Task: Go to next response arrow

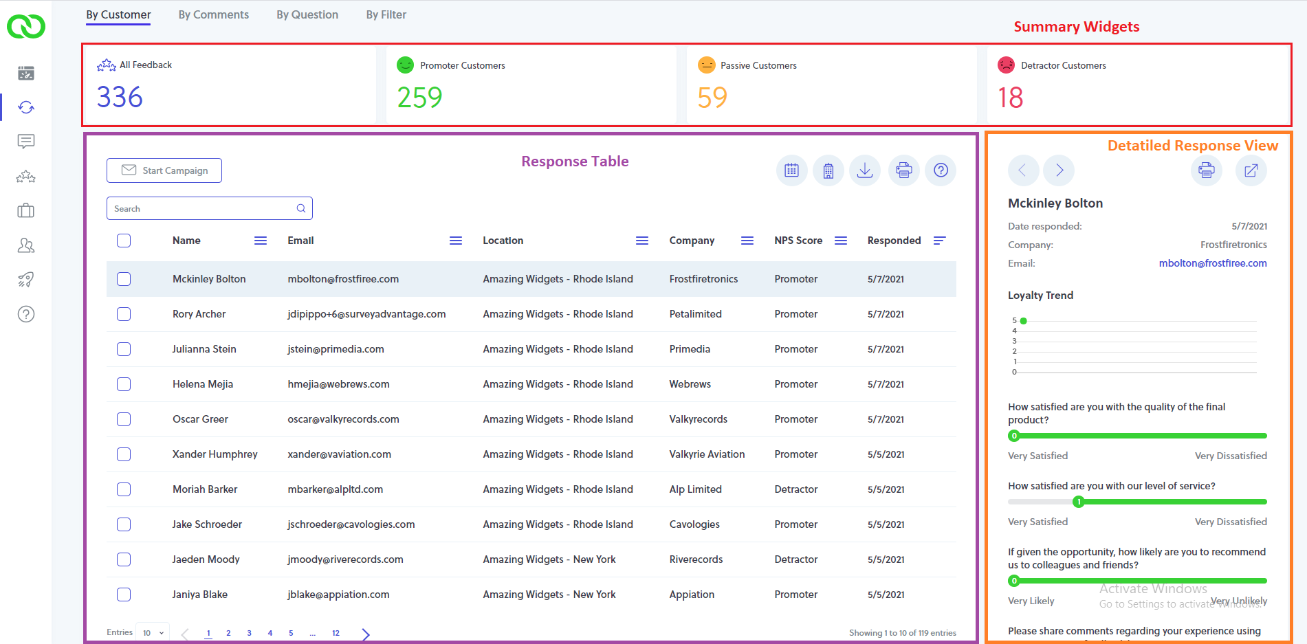Action: 1059,170
